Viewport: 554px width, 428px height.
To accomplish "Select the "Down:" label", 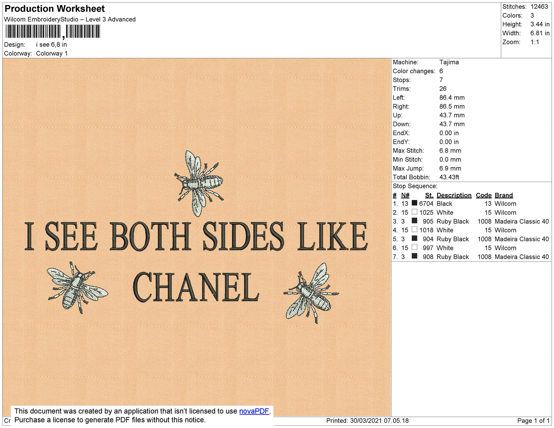I will click(x=401, y=124).
